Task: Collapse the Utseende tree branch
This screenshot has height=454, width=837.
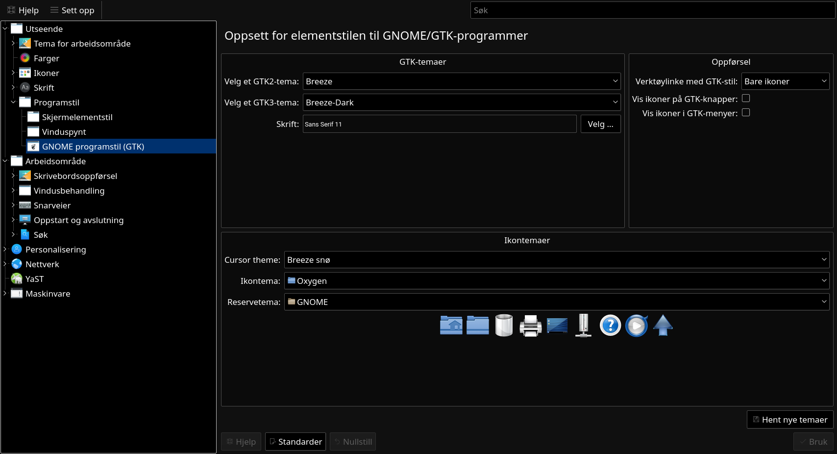Action: (x=5, y=29)
